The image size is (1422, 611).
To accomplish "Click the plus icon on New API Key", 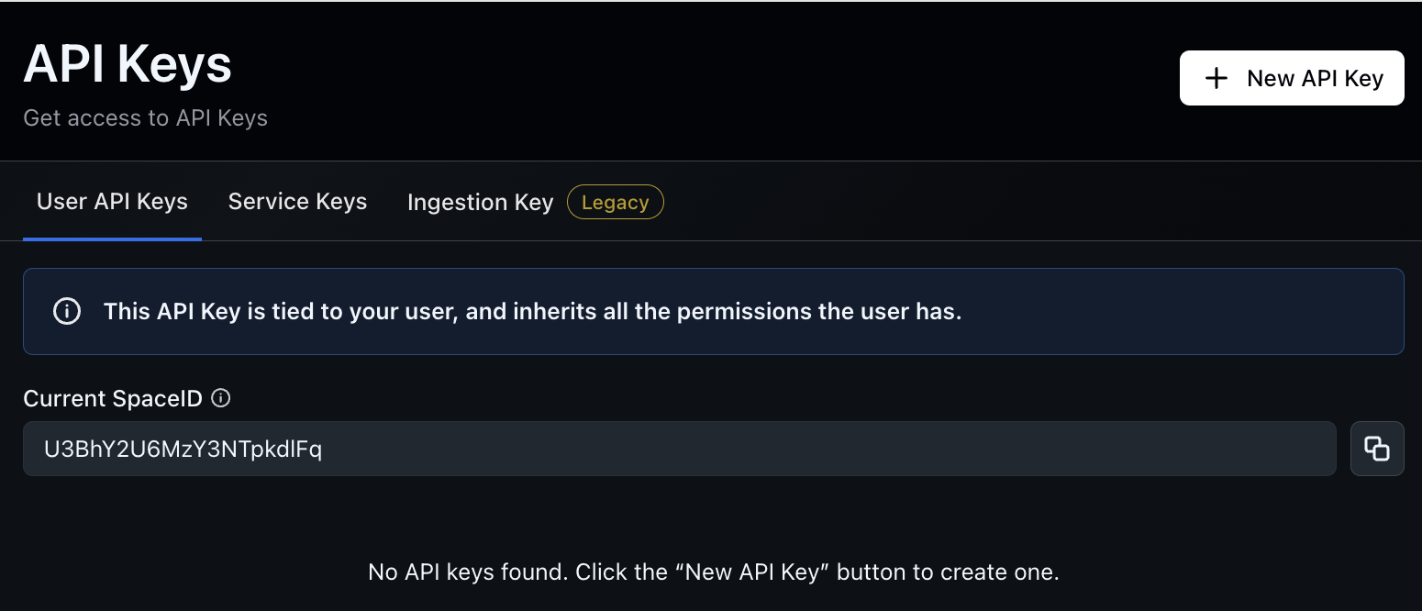I will pyautogui.click(x=1216, y=79).
